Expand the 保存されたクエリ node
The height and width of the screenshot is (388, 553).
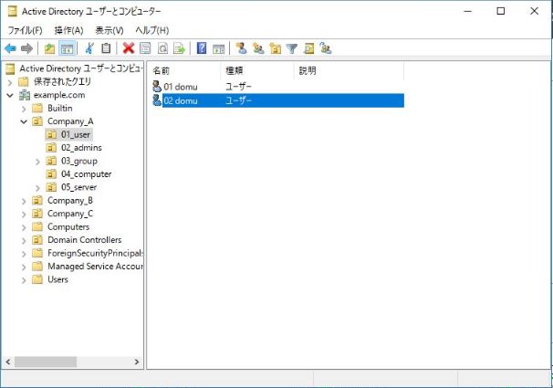point(10,82)
